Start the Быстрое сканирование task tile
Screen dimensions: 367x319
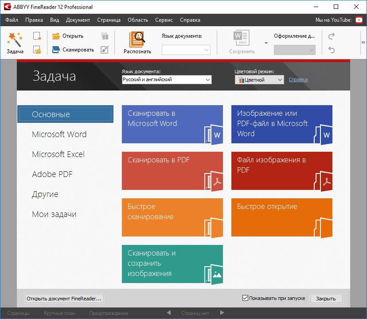point(172,217)
